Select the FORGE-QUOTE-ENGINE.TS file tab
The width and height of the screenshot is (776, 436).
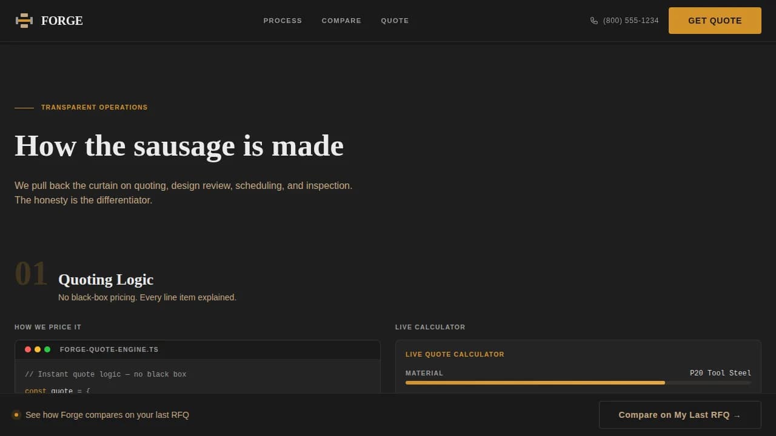(109, 349)
